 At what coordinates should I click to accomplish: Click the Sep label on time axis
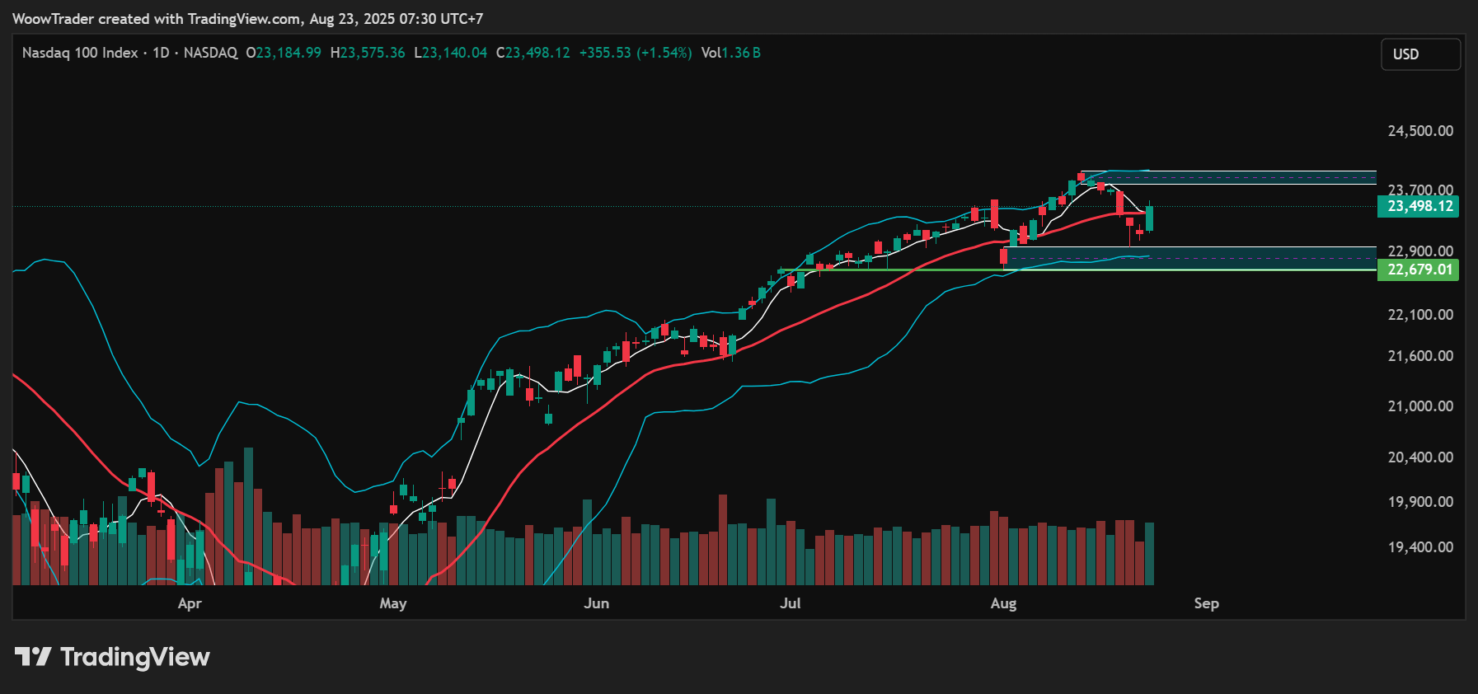1206,603
